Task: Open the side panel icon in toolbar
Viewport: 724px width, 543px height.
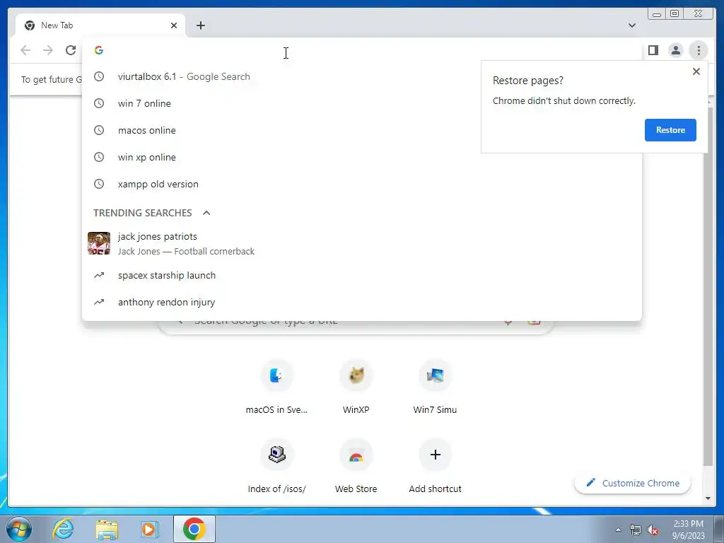Action: coord(653,50)
